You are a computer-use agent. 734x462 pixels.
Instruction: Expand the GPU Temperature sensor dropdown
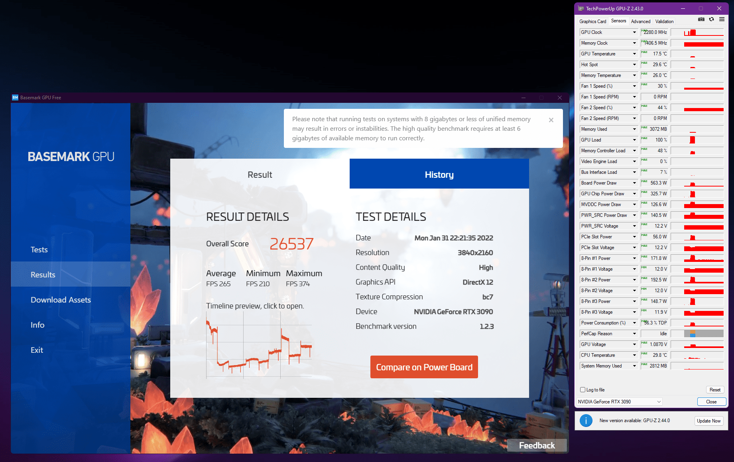(634, 54)
